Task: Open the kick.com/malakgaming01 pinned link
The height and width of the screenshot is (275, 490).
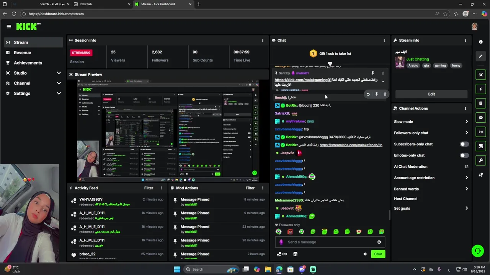Action: pos(303,80)
